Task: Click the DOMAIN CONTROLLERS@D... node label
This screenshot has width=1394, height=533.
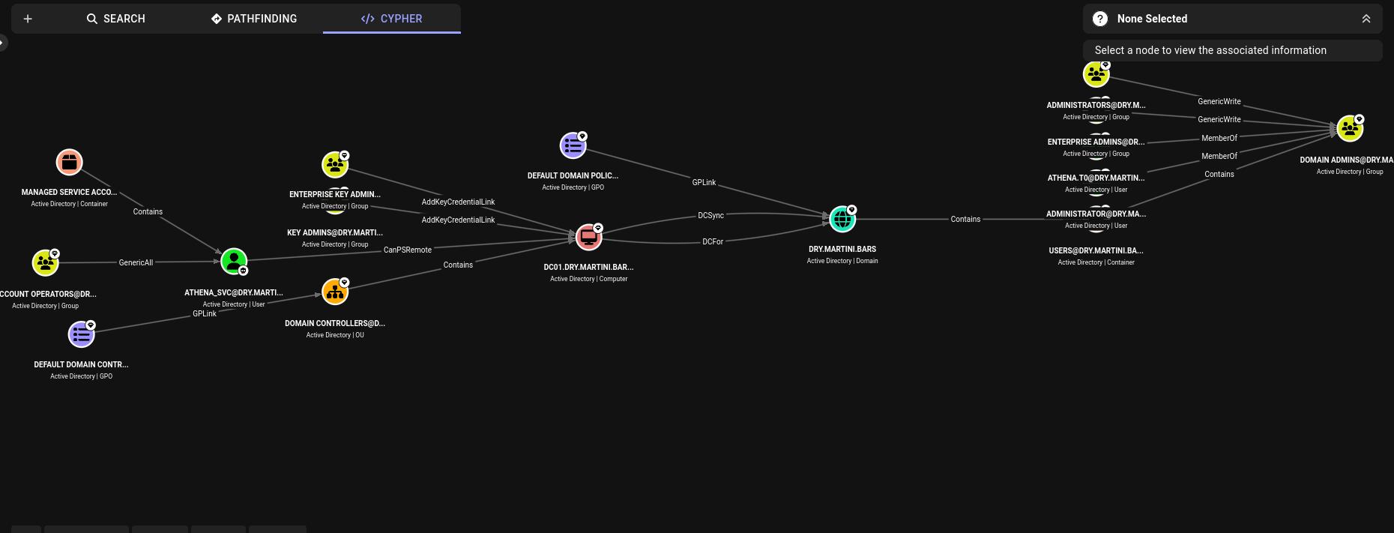Action: [335, 323]
